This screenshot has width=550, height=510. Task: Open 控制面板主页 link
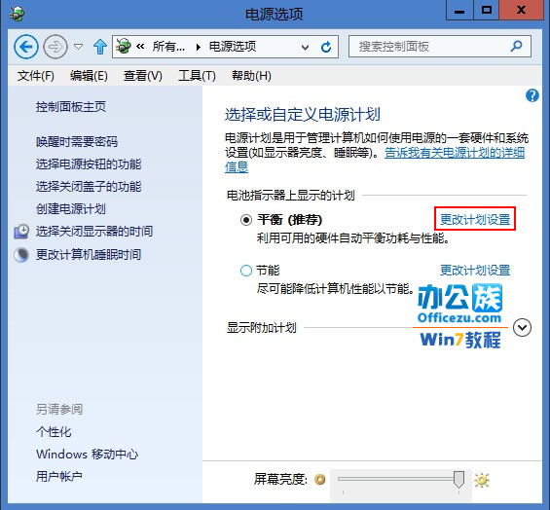[x=71, y=107]
